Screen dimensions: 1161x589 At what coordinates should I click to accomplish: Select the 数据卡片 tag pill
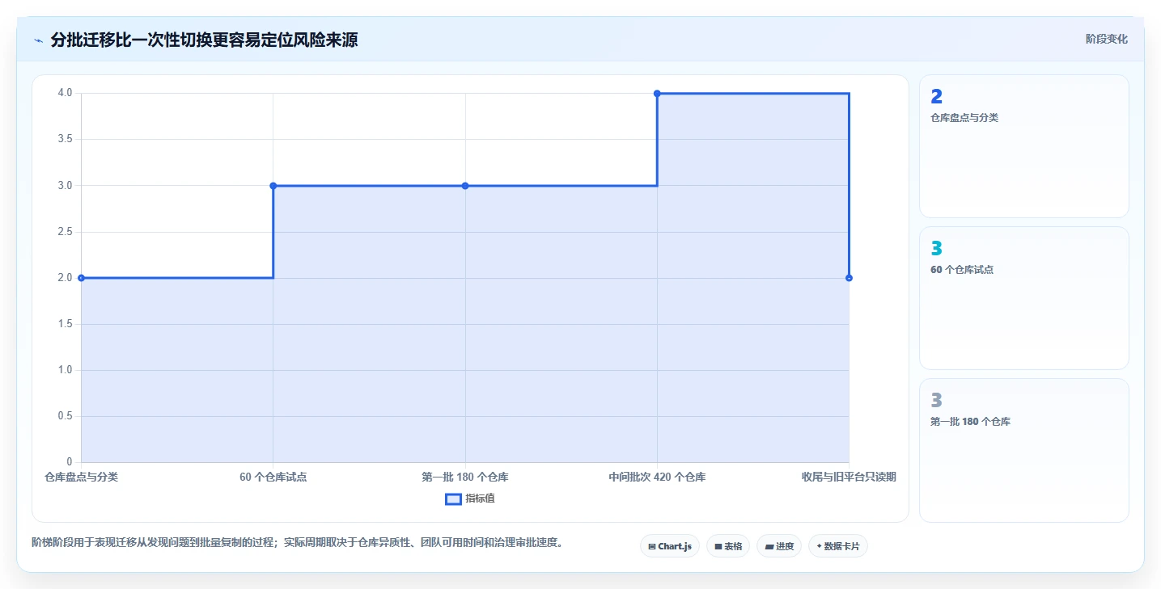tap(837, 546)
